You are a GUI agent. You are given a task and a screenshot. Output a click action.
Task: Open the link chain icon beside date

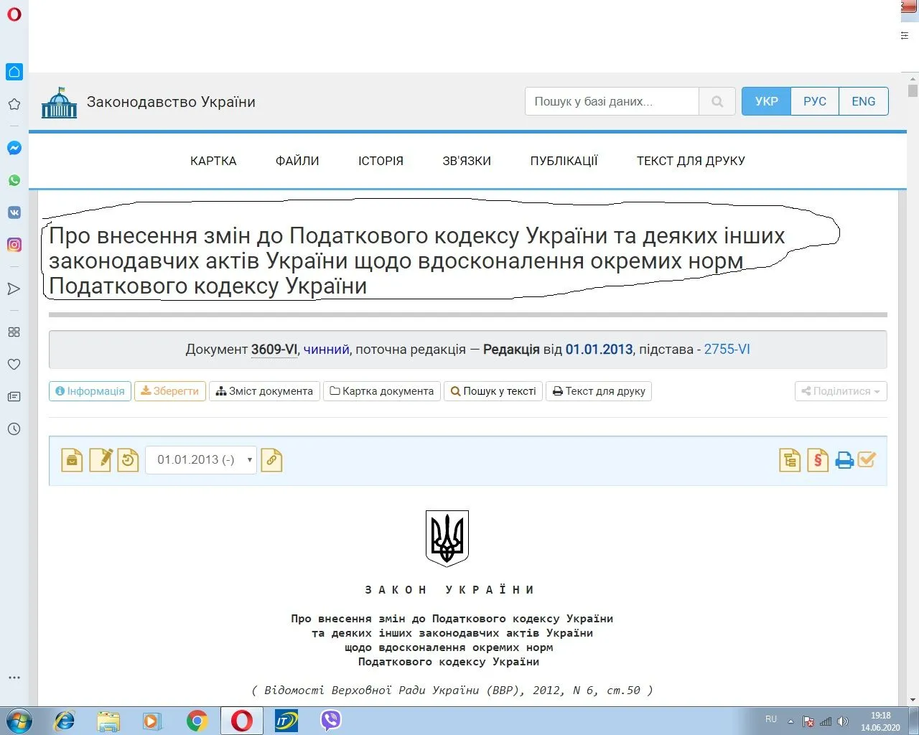tap(271, 460)
